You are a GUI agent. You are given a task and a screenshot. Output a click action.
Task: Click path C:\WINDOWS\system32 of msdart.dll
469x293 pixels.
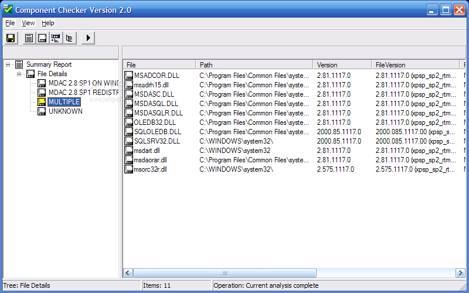click(x=235, y=151)
